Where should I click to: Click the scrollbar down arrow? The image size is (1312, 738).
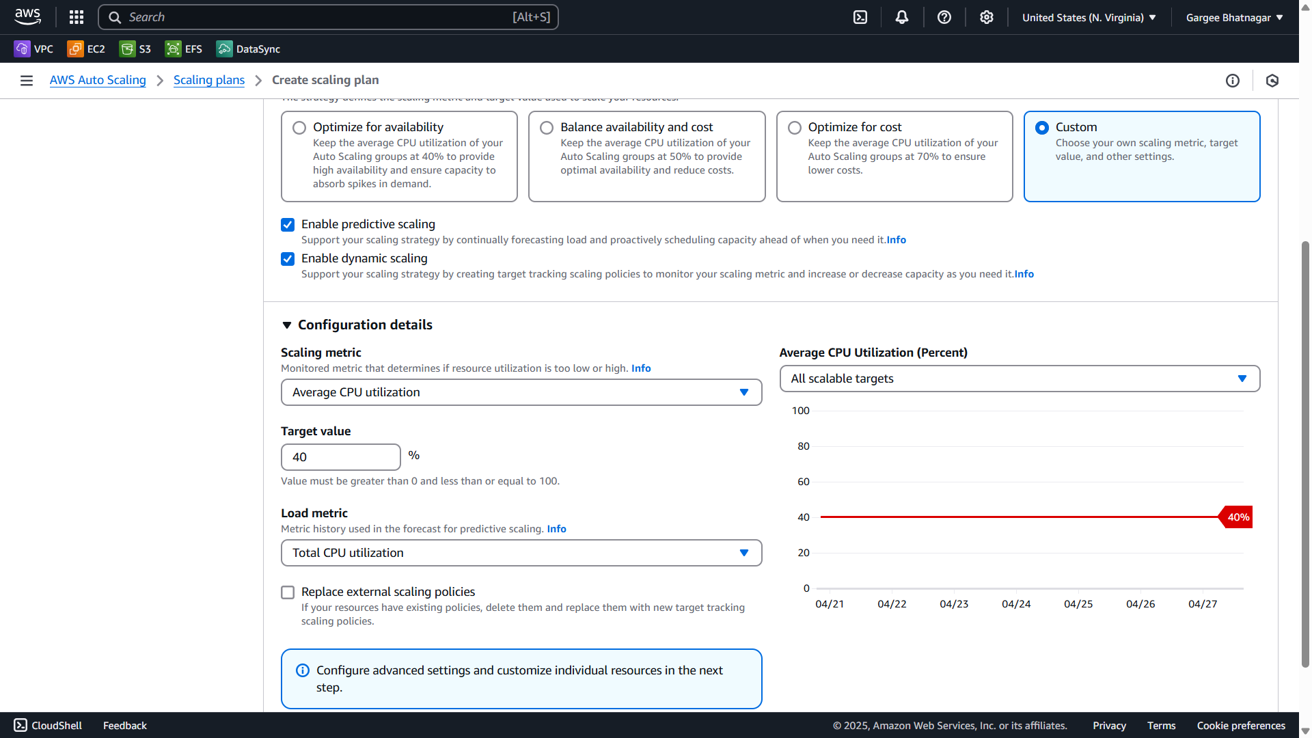click(1305, 731)
